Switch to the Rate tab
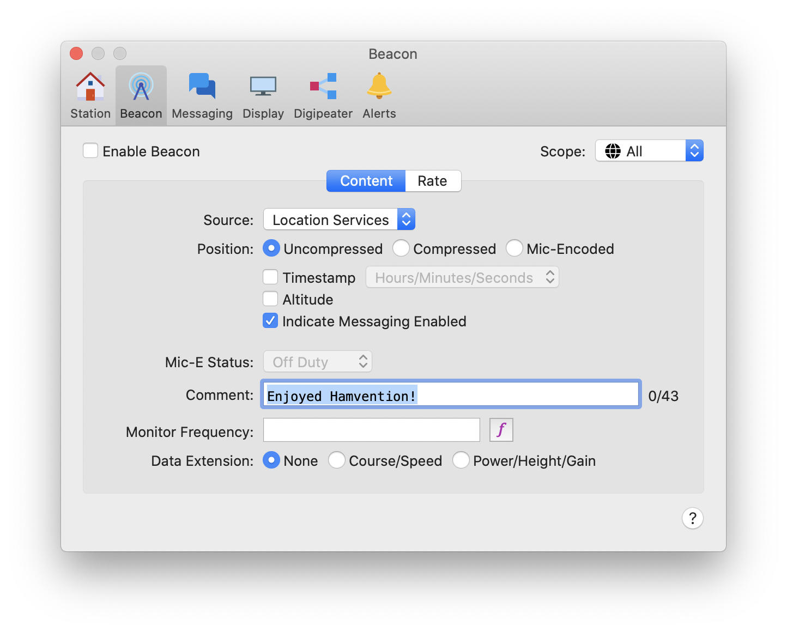 click(433, 181)
